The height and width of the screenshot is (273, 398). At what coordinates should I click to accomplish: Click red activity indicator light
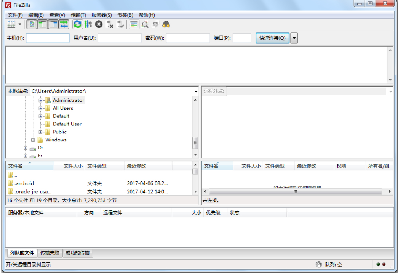click(384, 264)
